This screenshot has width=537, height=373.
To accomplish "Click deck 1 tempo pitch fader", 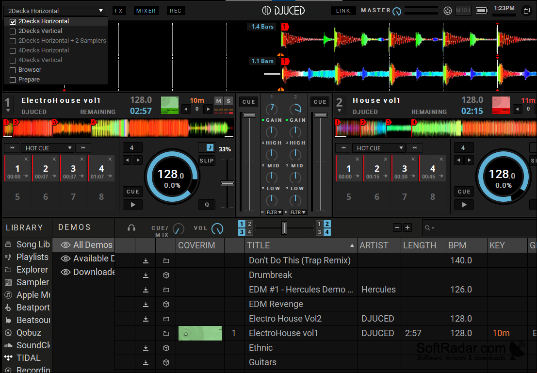I will [228, 183].
